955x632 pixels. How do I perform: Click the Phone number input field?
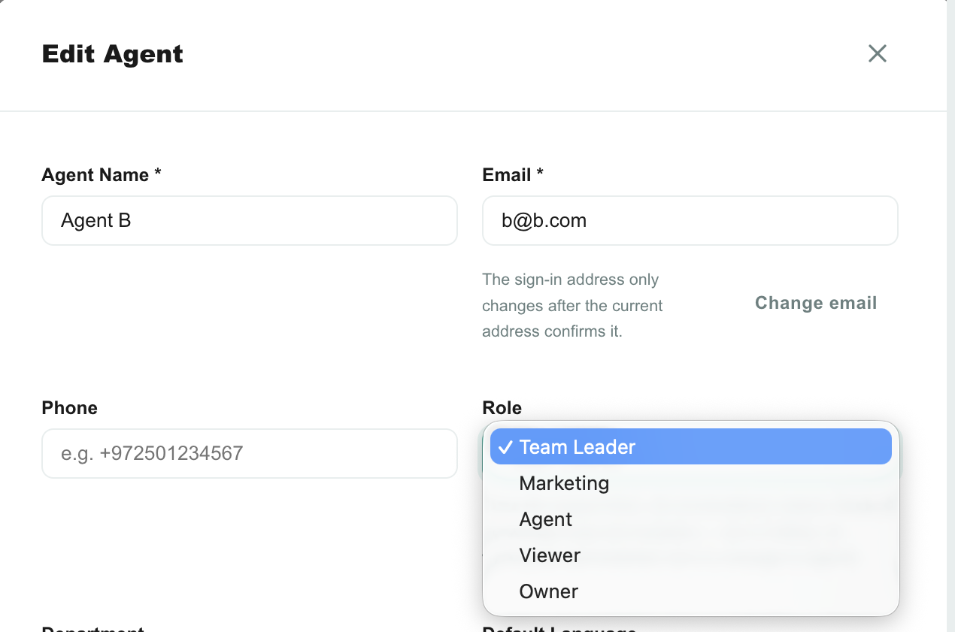coord(250,454)
